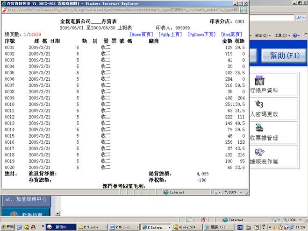Click the [PgDown下頁] next page link
This screenshot has height=231, width=308.
tap(201, 35)
